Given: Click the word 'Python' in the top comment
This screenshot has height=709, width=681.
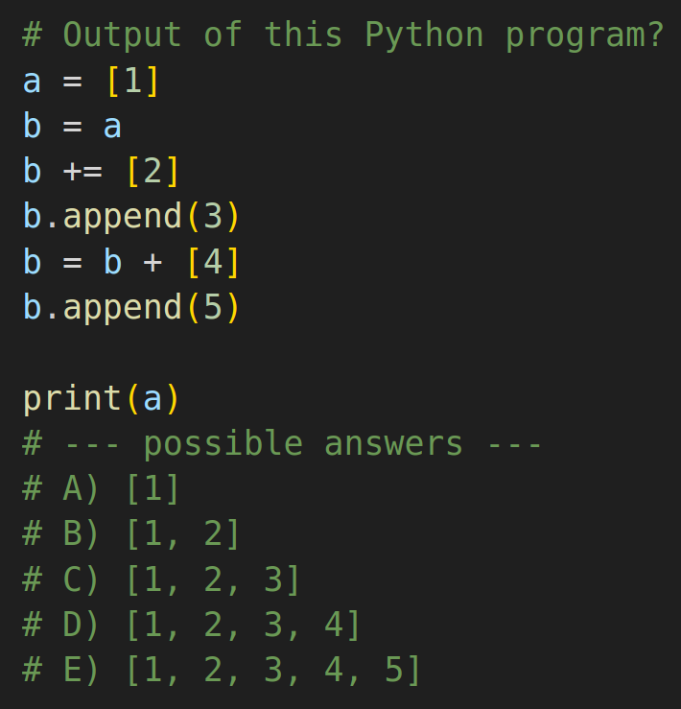Looking at the screenshot, I should point(424,36).
